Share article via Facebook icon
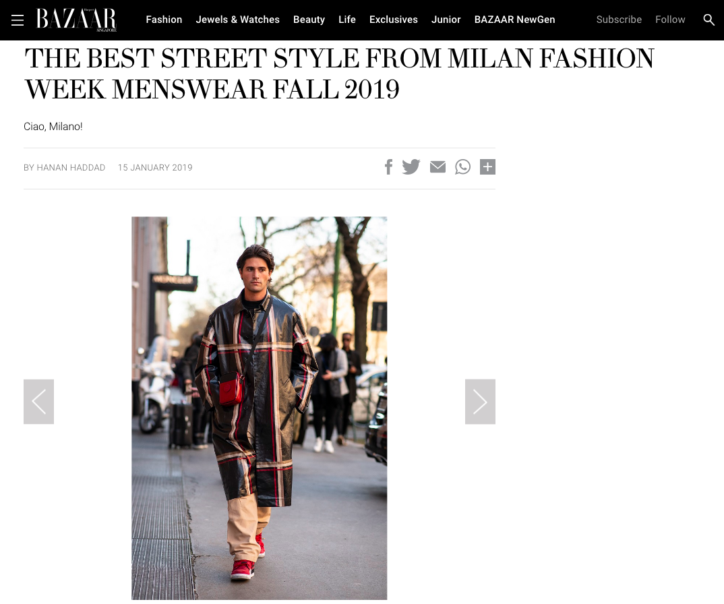724x604 pixels. pyautogui.click(x=389, y=167)
